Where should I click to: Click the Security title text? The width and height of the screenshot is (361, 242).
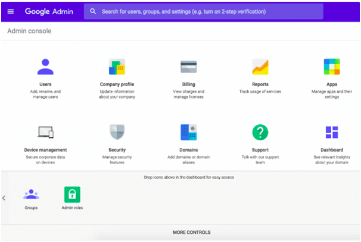pyautogui.click(x=117, y=150)
